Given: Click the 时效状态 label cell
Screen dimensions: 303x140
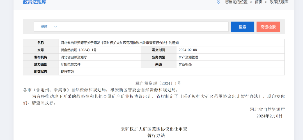Looking at the screenshot, I should click(x=41, y=72).
